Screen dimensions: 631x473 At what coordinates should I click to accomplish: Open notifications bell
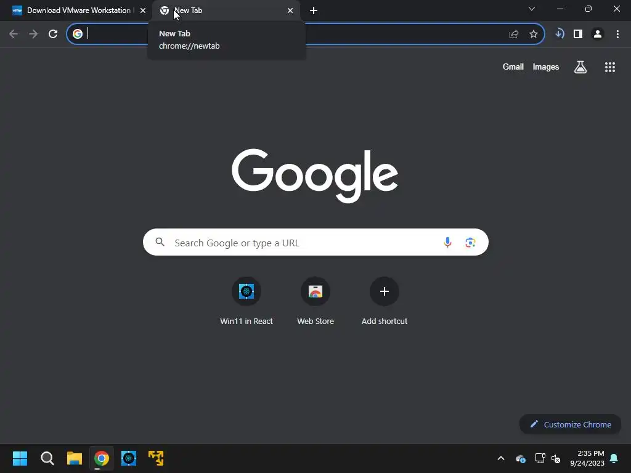point(614,458)
